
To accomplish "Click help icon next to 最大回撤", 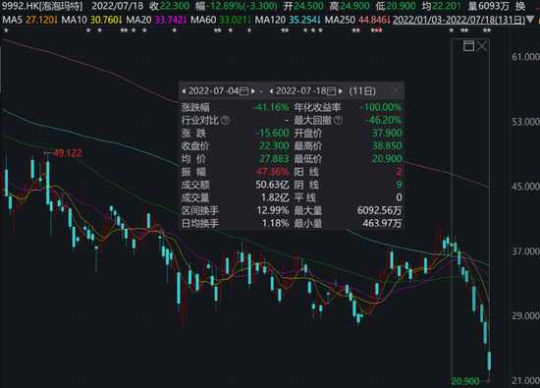I will click(338, 120).
